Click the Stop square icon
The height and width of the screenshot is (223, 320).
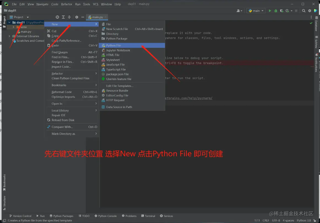click(x=296, y=11)
